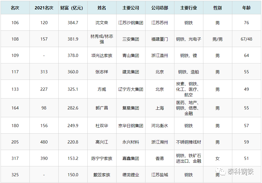Select the name cell 林秀成/林志强
Screen dimensions: 262x183
coord(102,39)
